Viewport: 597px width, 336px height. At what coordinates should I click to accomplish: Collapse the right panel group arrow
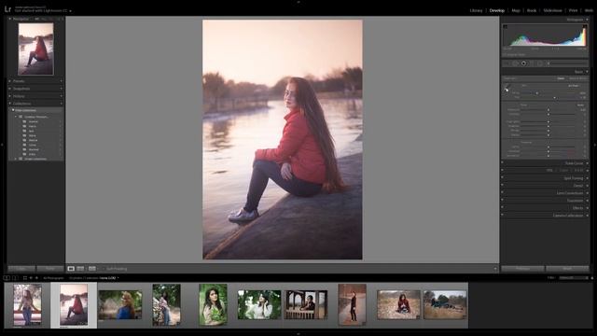(595, 145)
